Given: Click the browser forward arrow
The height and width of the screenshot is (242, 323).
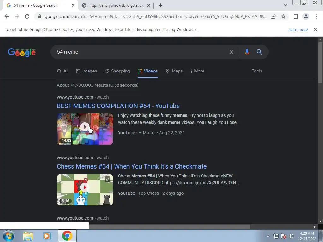Looking at the screenshot, I should 17,16.
